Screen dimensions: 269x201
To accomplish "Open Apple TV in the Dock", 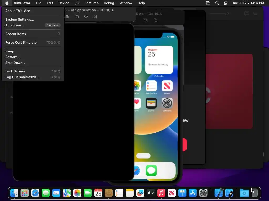I will [x=151, y=193].
